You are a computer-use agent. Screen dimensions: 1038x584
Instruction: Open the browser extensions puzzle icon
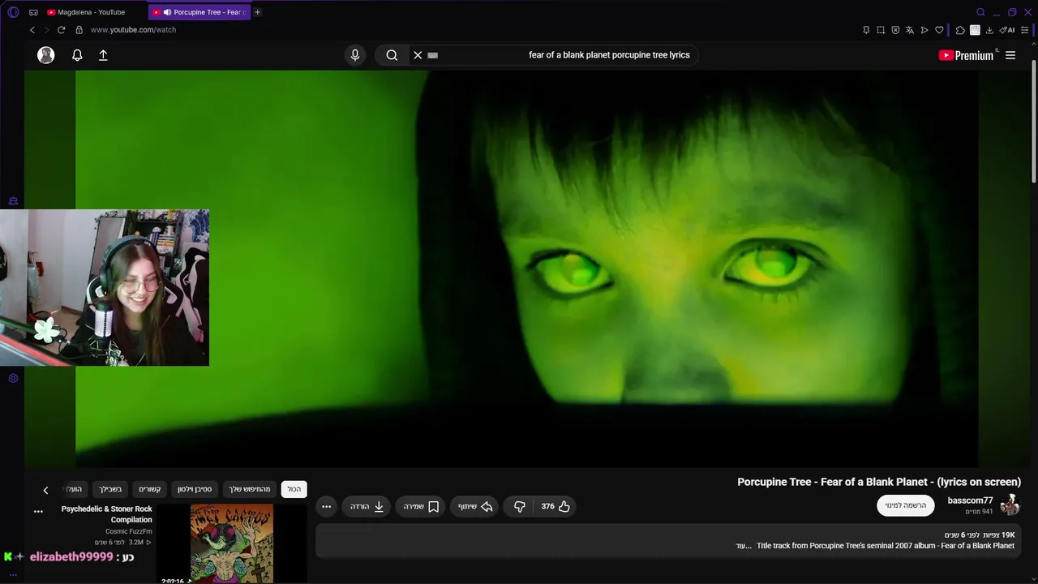(960, 30)
